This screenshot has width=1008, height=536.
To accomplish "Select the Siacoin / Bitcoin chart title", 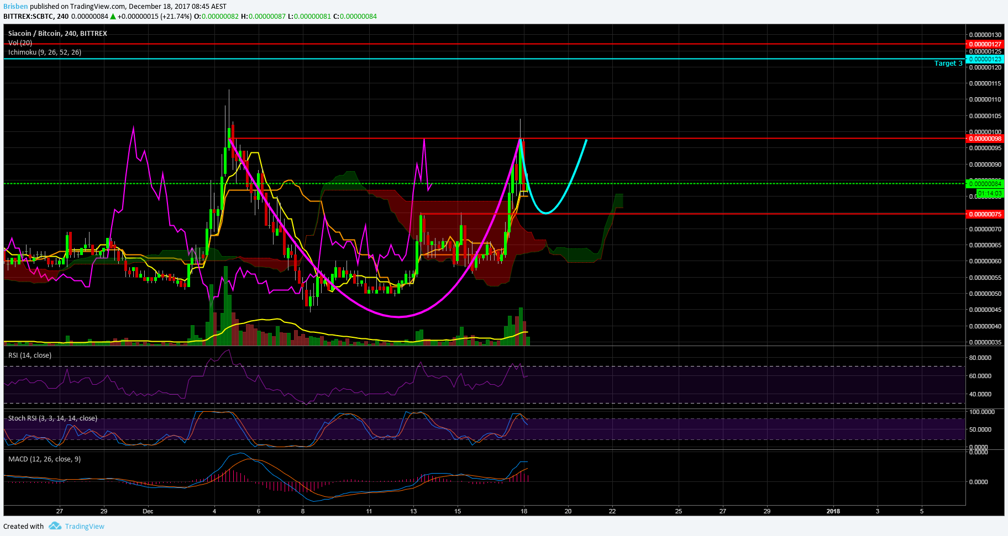I will point(57,34).
